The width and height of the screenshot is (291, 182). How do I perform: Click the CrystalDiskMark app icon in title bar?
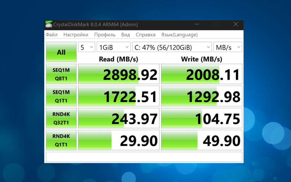[x=49, y=24]
